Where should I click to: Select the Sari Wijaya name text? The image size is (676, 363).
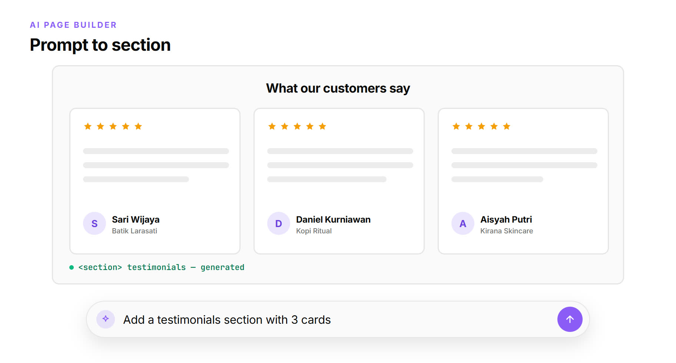(x=136, y=219)
